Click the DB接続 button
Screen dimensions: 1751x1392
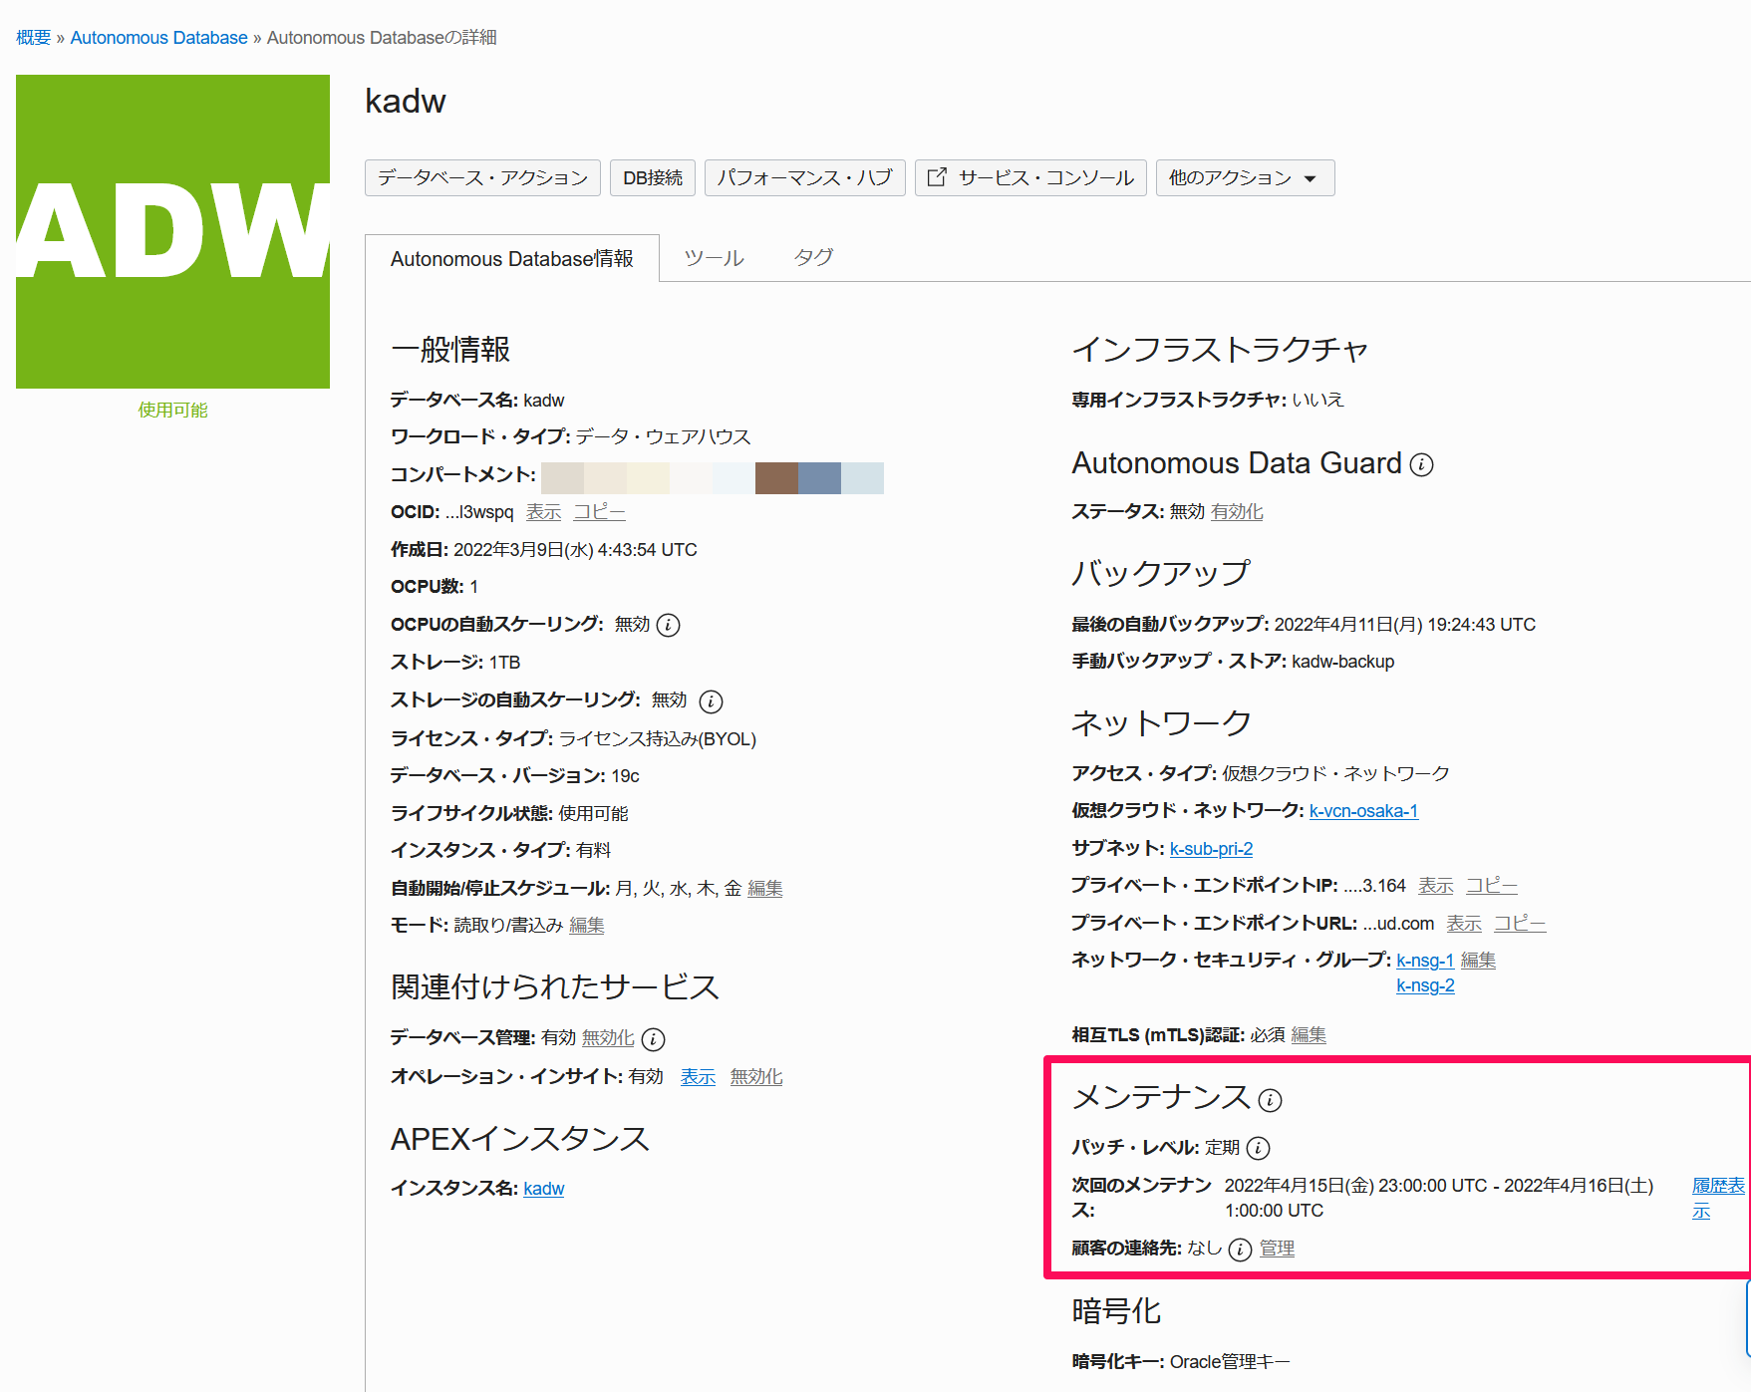point(652,177)
